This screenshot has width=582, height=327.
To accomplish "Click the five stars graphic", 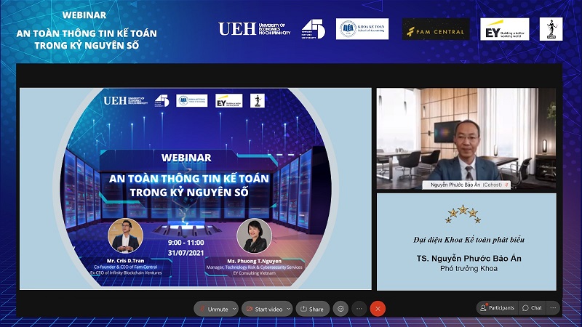I will [x=463, y=214].
